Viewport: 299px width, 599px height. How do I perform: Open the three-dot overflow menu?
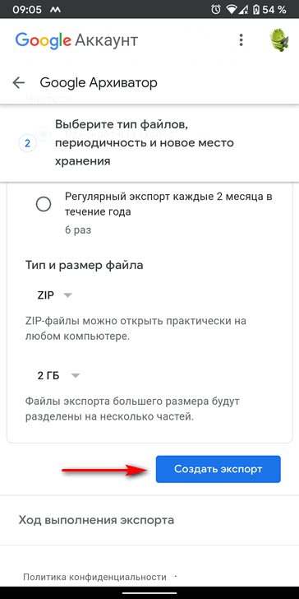241,39
